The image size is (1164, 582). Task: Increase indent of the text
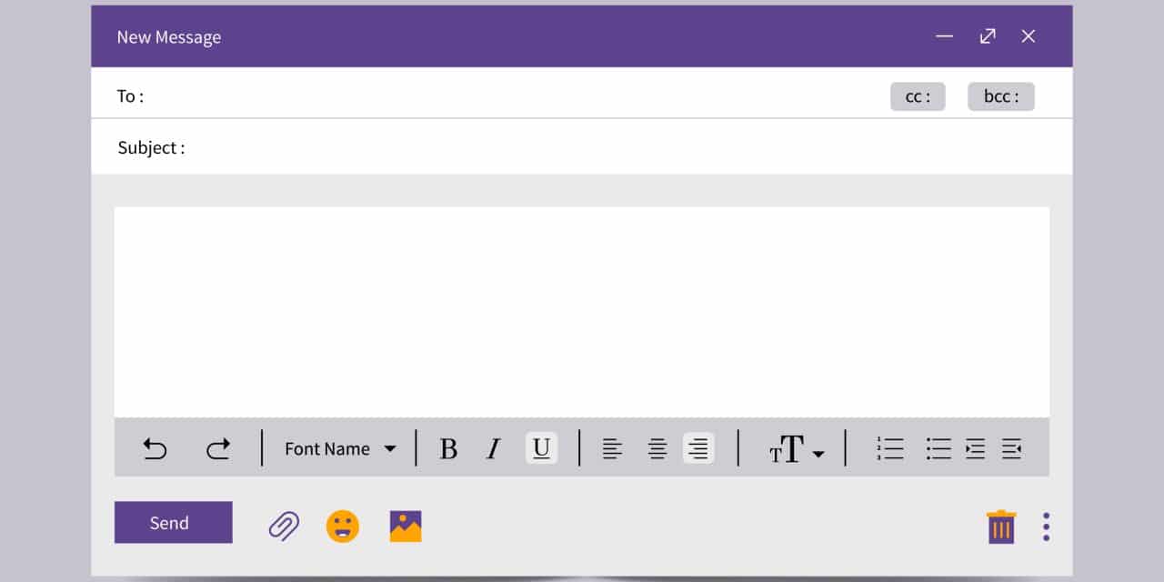(975, 448)
